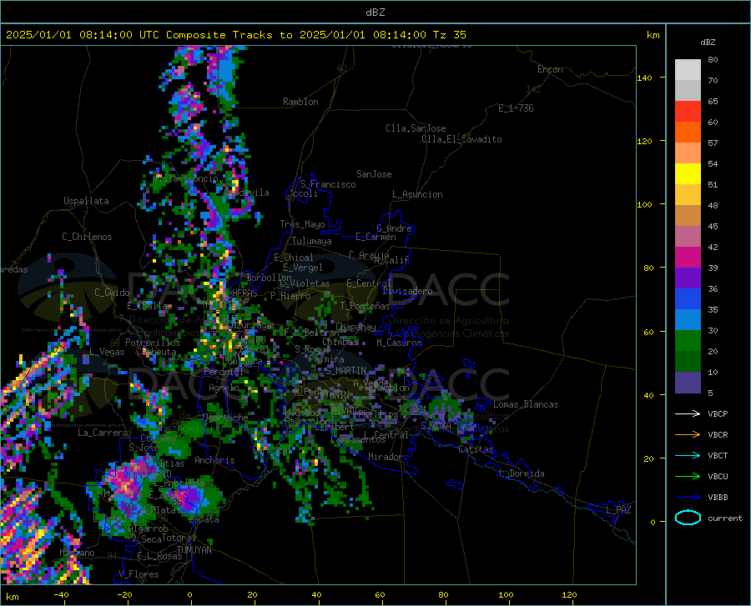Click the 'Tulumaya' map label

pyautogui.click(x=311, y=241)
